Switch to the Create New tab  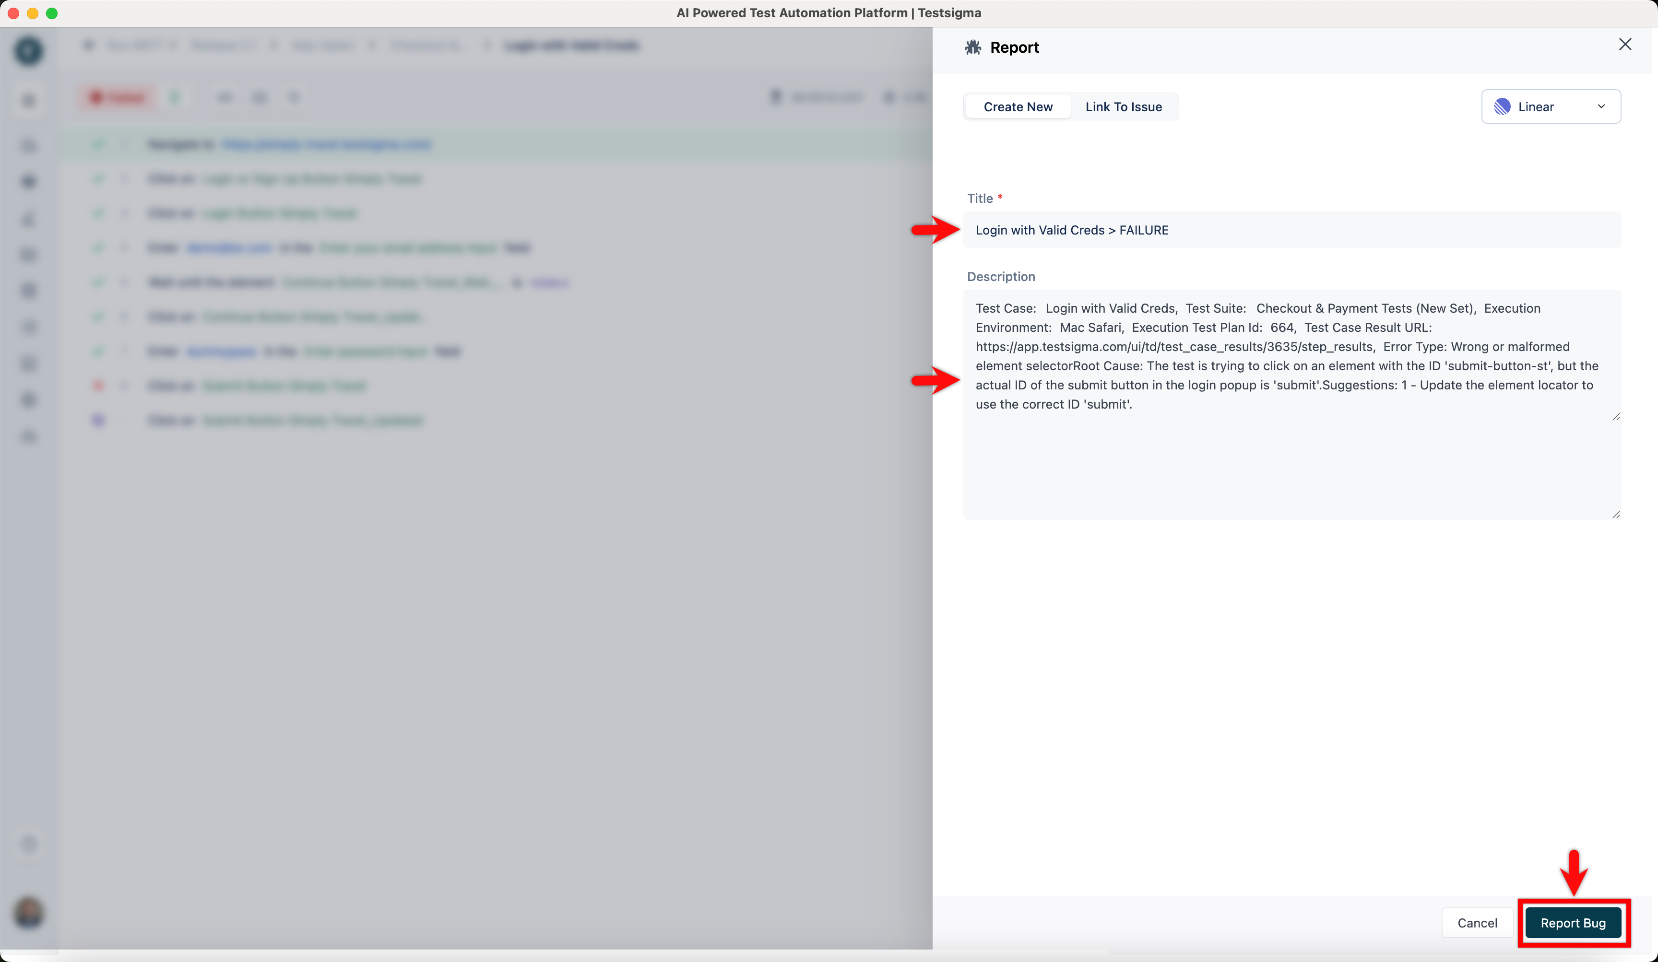tap(1017, 106)
